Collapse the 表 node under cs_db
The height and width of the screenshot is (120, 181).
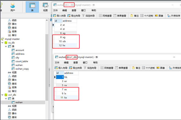tap(6, 46)
